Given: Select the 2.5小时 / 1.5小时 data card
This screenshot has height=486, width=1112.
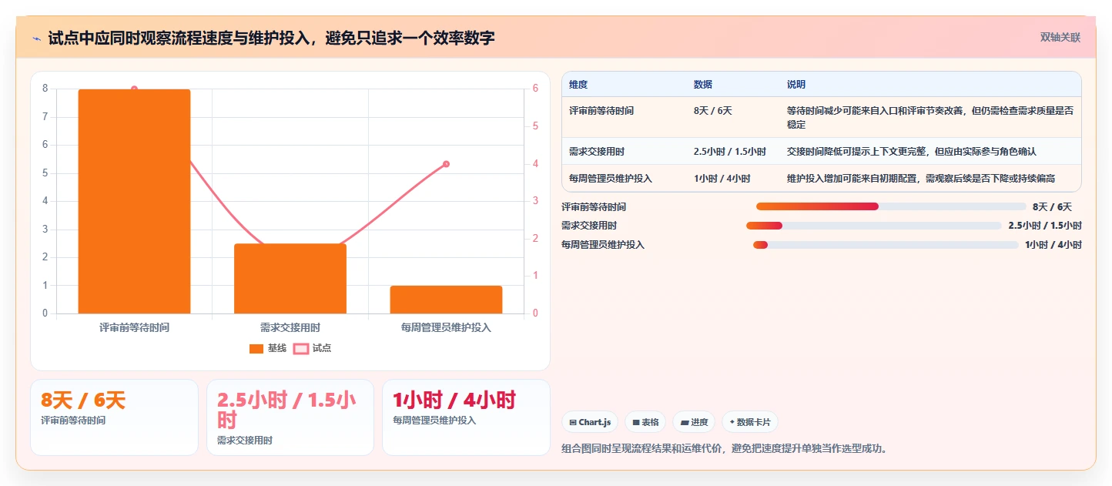Looking at the screenshot, I should coord(290,417).
